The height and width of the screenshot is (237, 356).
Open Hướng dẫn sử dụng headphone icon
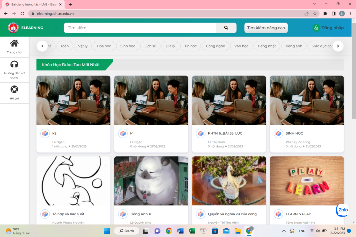click(14, 64)
